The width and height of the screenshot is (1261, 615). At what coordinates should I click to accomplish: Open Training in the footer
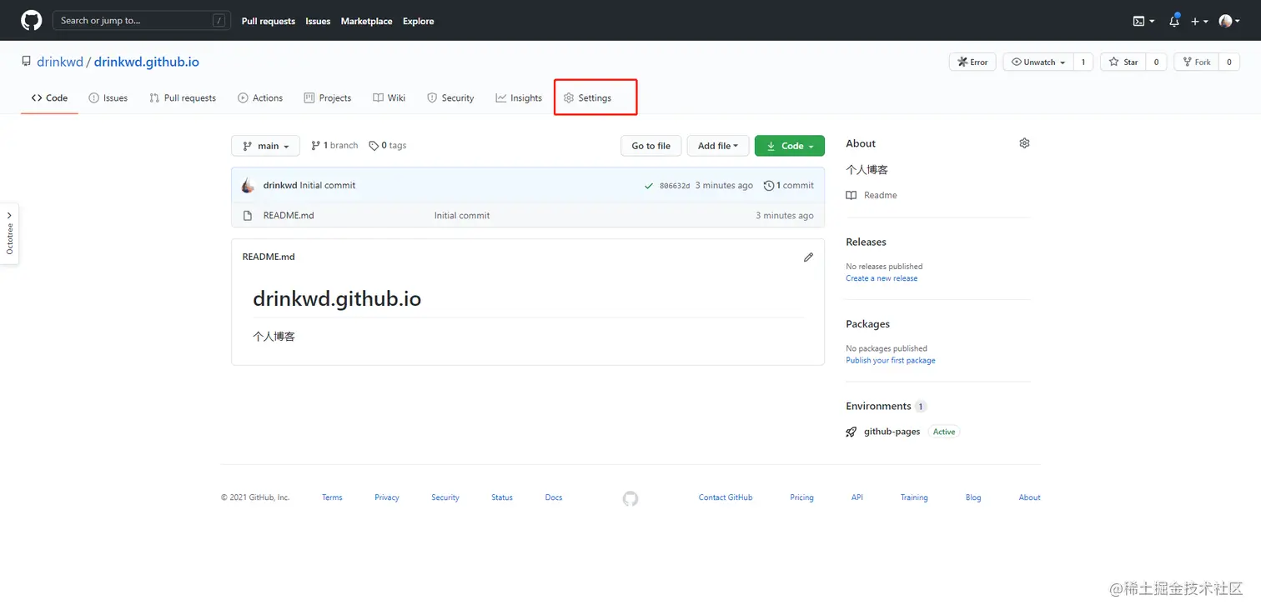pyautogui.click(x=914, y=497)
